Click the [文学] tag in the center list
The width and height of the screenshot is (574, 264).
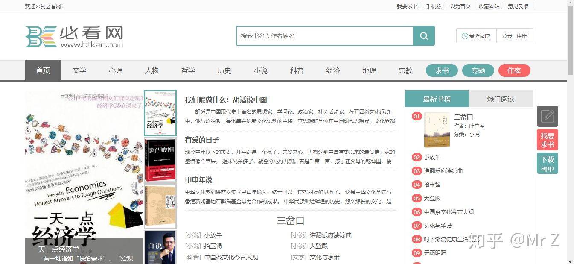tap(299, 257)
